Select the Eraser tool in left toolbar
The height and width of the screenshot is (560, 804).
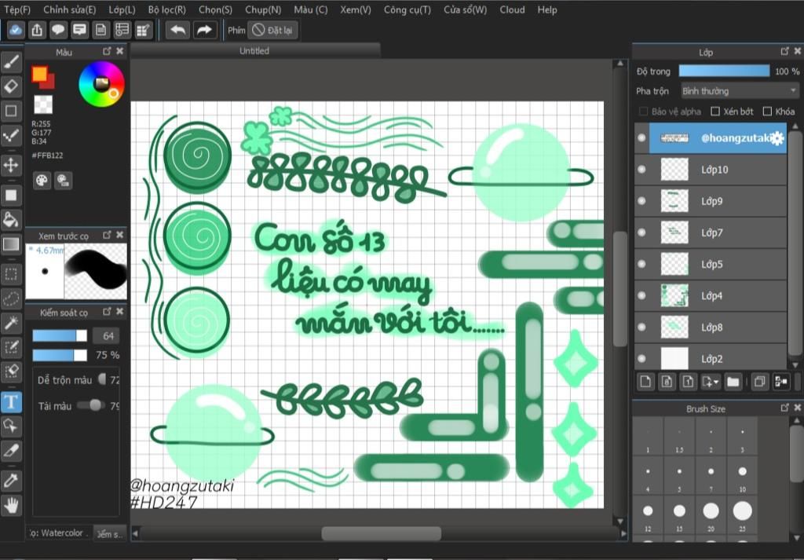point(11,86)
